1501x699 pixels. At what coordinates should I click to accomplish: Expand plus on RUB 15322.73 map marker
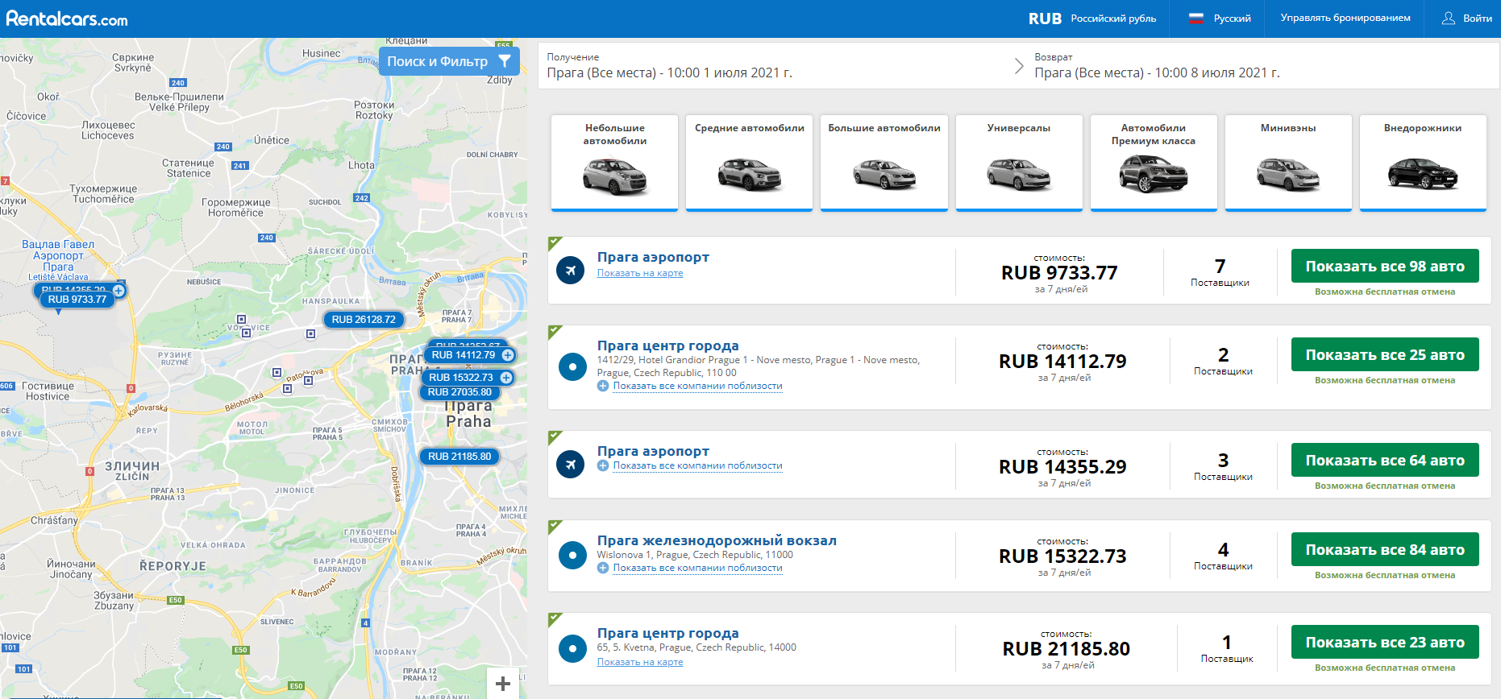tap(506, 378)
